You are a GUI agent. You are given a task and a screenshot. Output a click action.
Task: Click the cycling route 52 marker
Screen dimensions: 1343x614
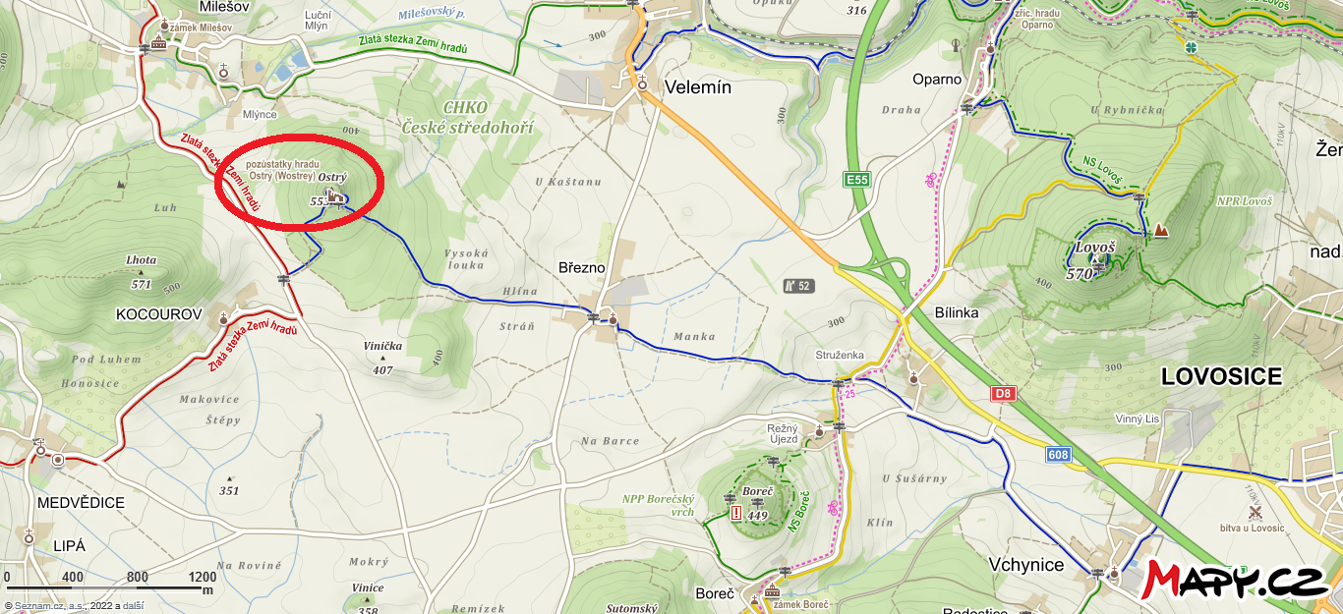point(799,286)
